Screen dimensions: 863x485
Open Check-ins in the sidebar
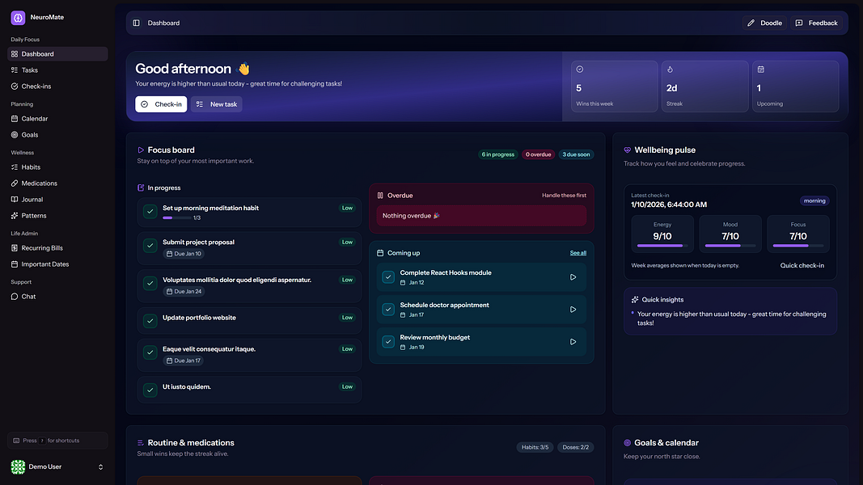point(57,86)
